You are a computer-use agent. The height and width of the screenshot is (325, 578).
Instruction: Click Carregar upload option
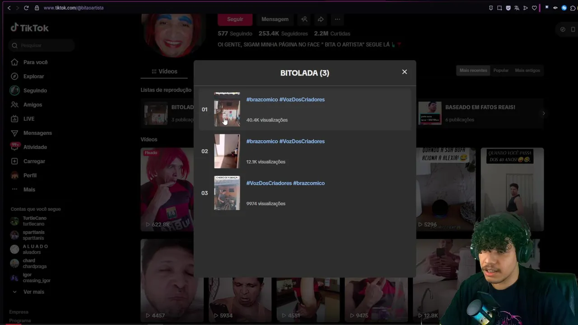click(34, 161)
